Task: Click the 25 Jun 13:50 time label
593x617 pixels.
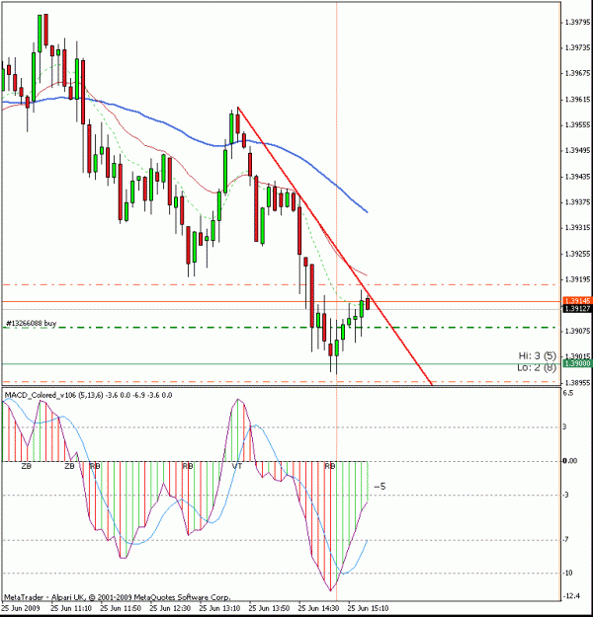Action: [269, 608]
